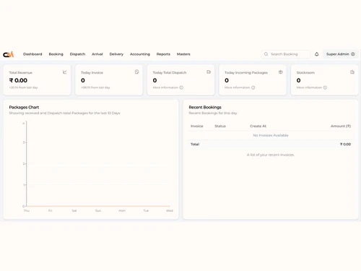Click the Stockroom card icon
The image size is (361, 271).
click(x=352, y=72)
